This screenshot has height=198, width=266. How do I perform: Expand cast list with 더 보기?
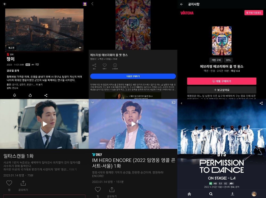(39, 85)
